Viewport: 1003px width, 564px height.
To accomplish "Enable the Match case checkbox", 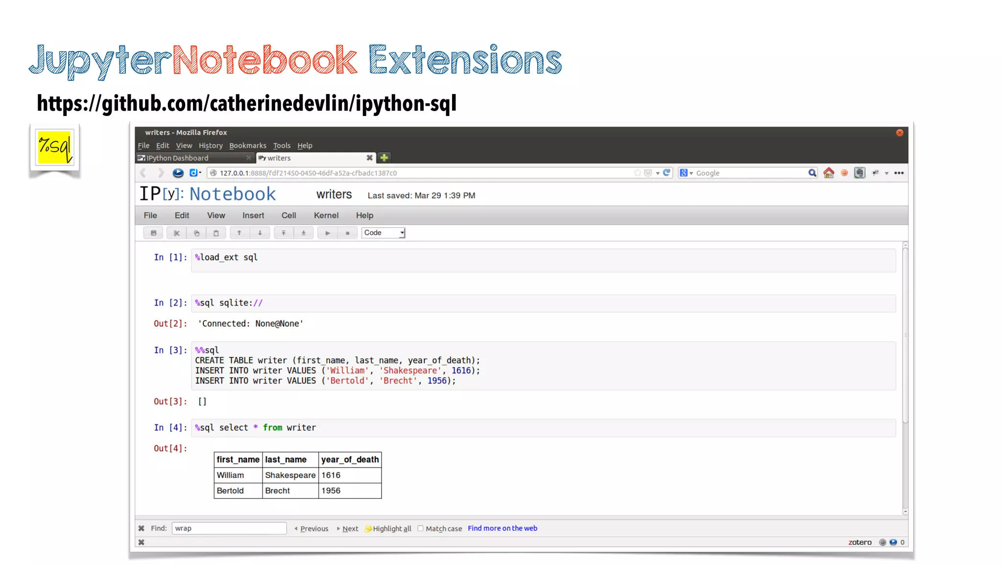I will coord(420,528).
